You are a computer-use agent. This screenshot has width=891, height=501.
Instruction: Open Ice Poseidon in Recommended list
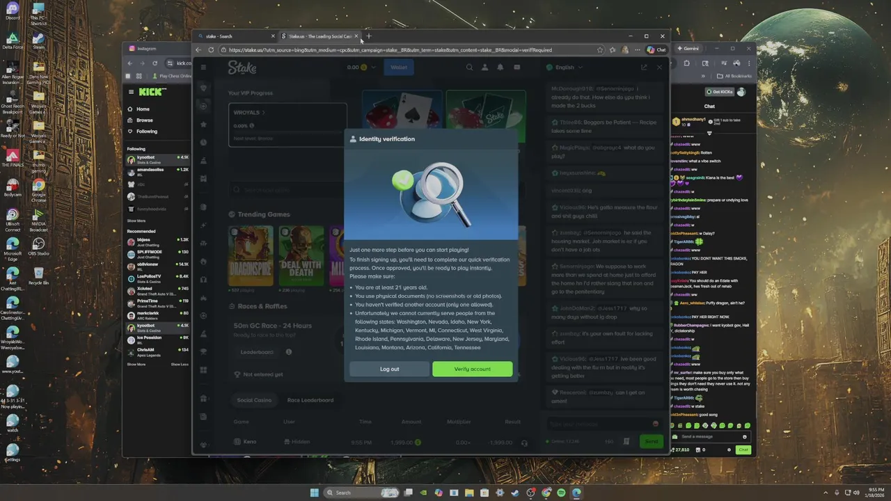point(158,340)
